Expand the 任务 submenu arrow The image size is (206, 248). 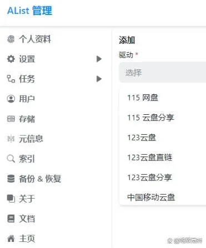99,79
